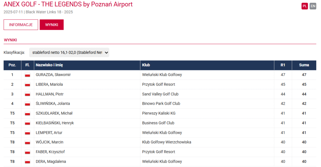Click the flag next to ŚLIWIŃSKA, Jolanta

pyautogui.click(x=27, y=104)
